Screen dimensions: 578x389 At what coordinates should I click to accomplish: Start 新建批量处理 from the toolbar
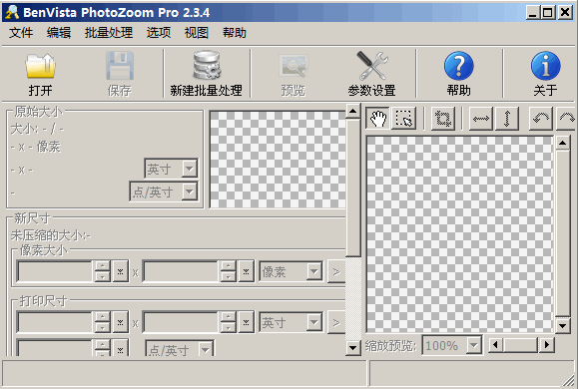206,74
